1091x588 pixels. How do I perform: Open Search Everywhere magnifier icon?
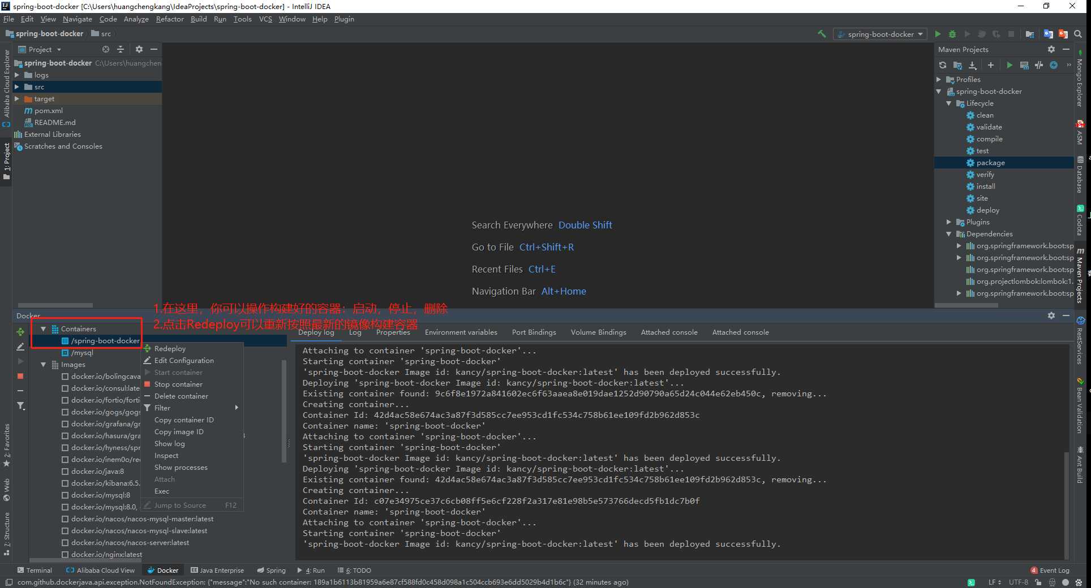click(1079, 34)
